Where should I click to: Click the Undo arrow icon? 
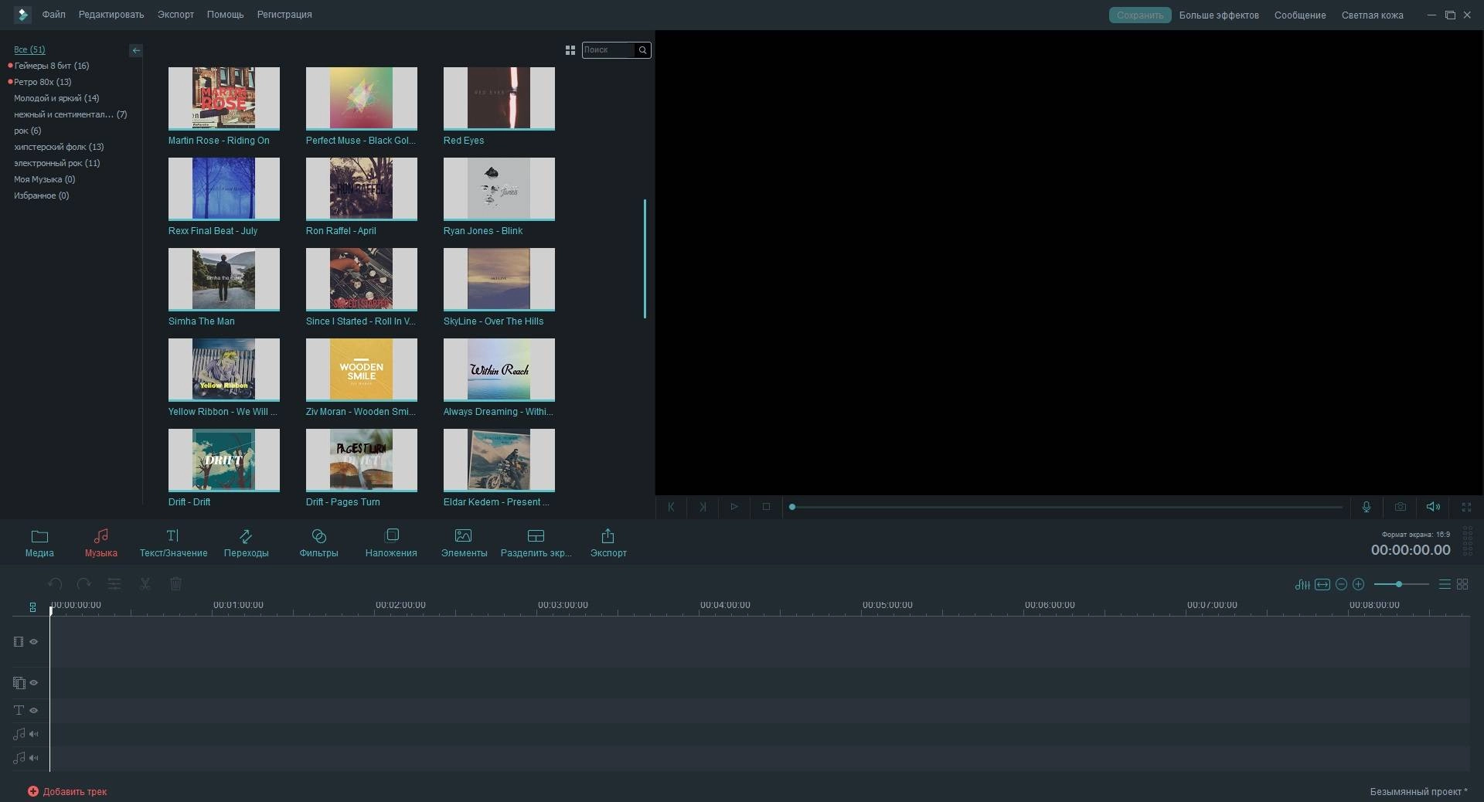tap(55, 584)
